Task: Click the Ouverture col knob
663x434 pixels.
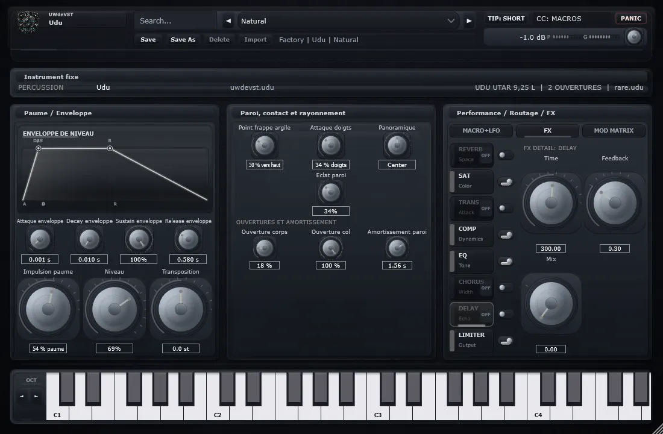Action: (331, 248)
